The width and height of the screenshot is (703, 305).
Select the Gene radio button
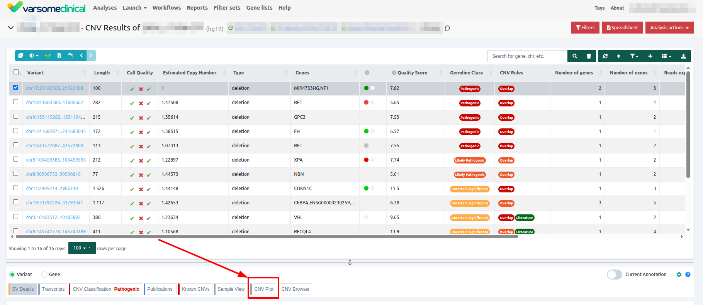44,275
